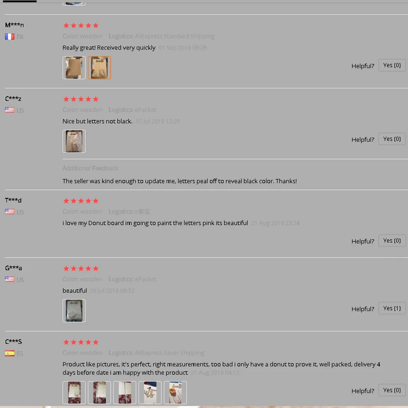Image resolution: width=408 pixels, height=408 pixels.
Task: Vote Yes (0) on T***d's review
Action: click(x=392, y=241)
